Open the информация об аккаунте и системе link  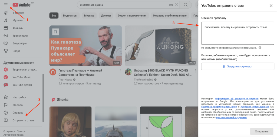click(x=236, y=99)
